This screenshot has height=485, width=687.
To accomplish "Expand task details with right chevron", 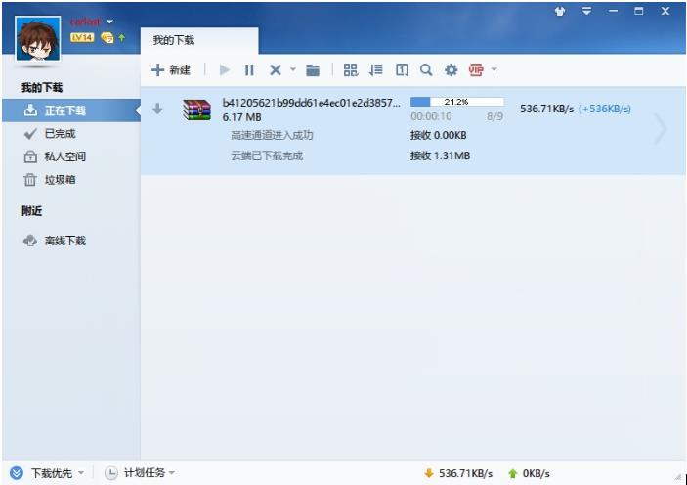I will pyautogui.click(x=661, y=129).
